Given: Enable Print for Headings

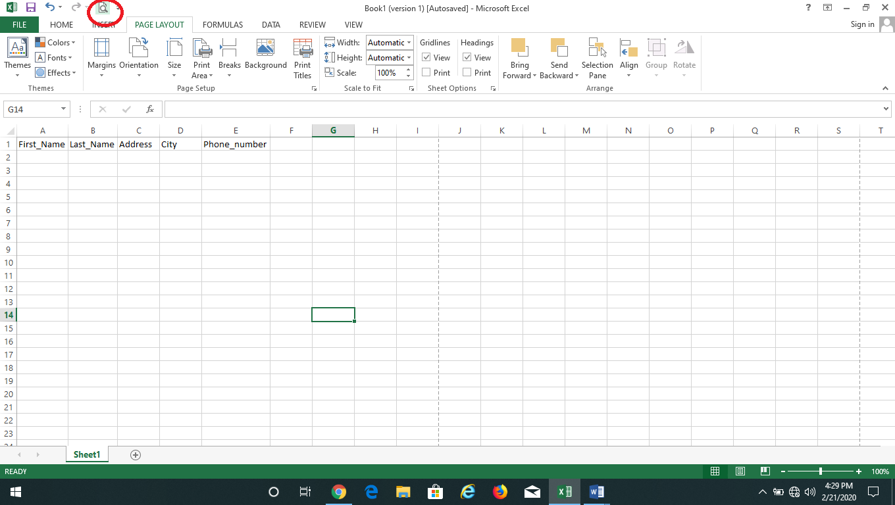Looking at the screenshot, I should pyautogui.click(x=467, y=72).
